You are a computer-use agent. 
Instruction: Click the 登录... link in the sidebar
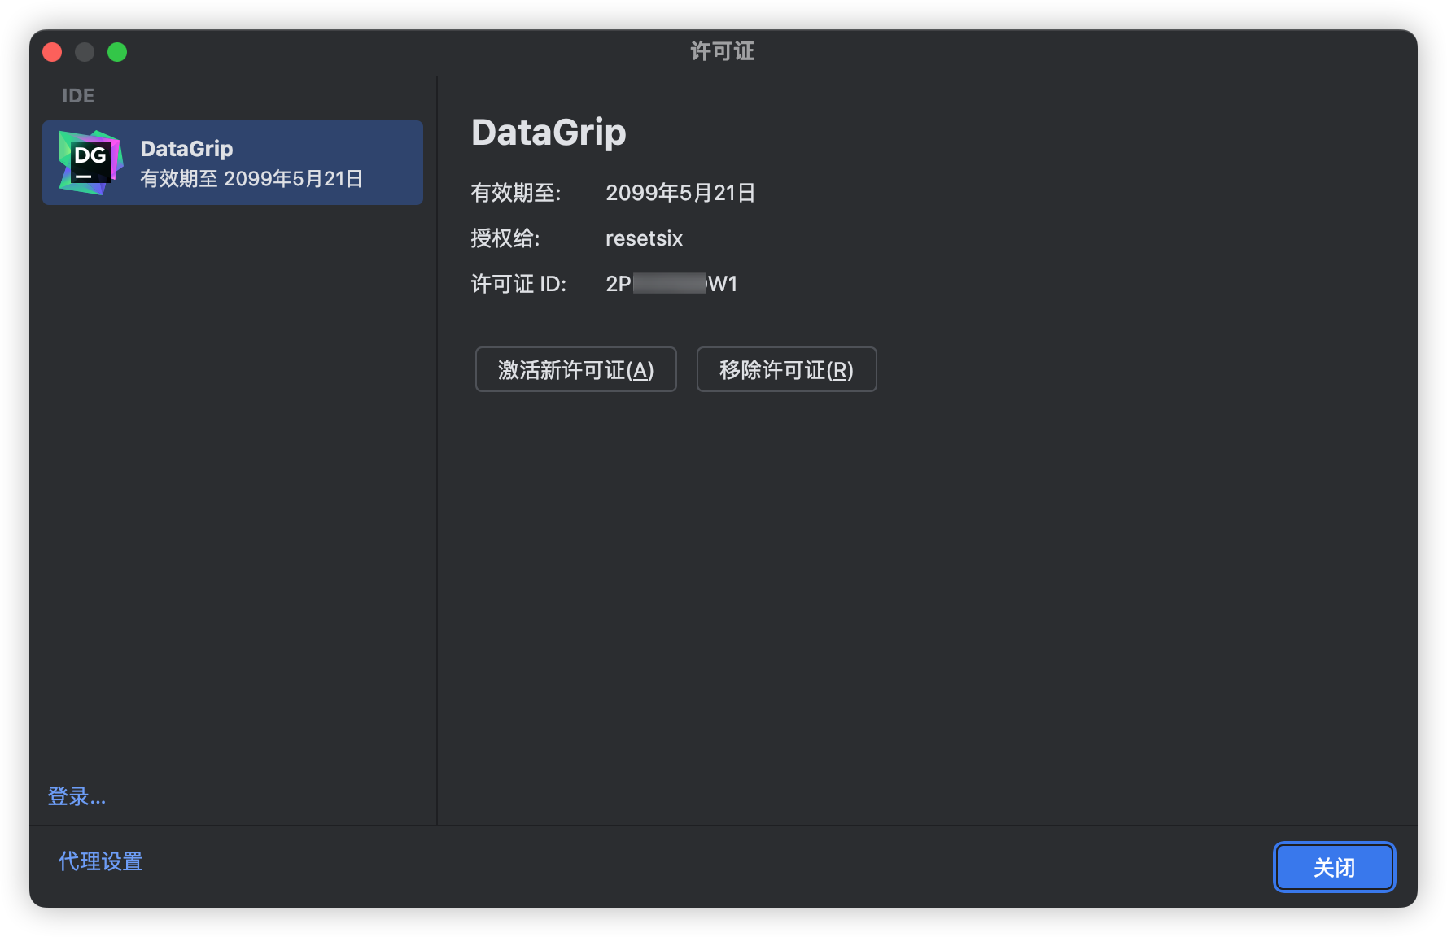click(x=77, y=796)
